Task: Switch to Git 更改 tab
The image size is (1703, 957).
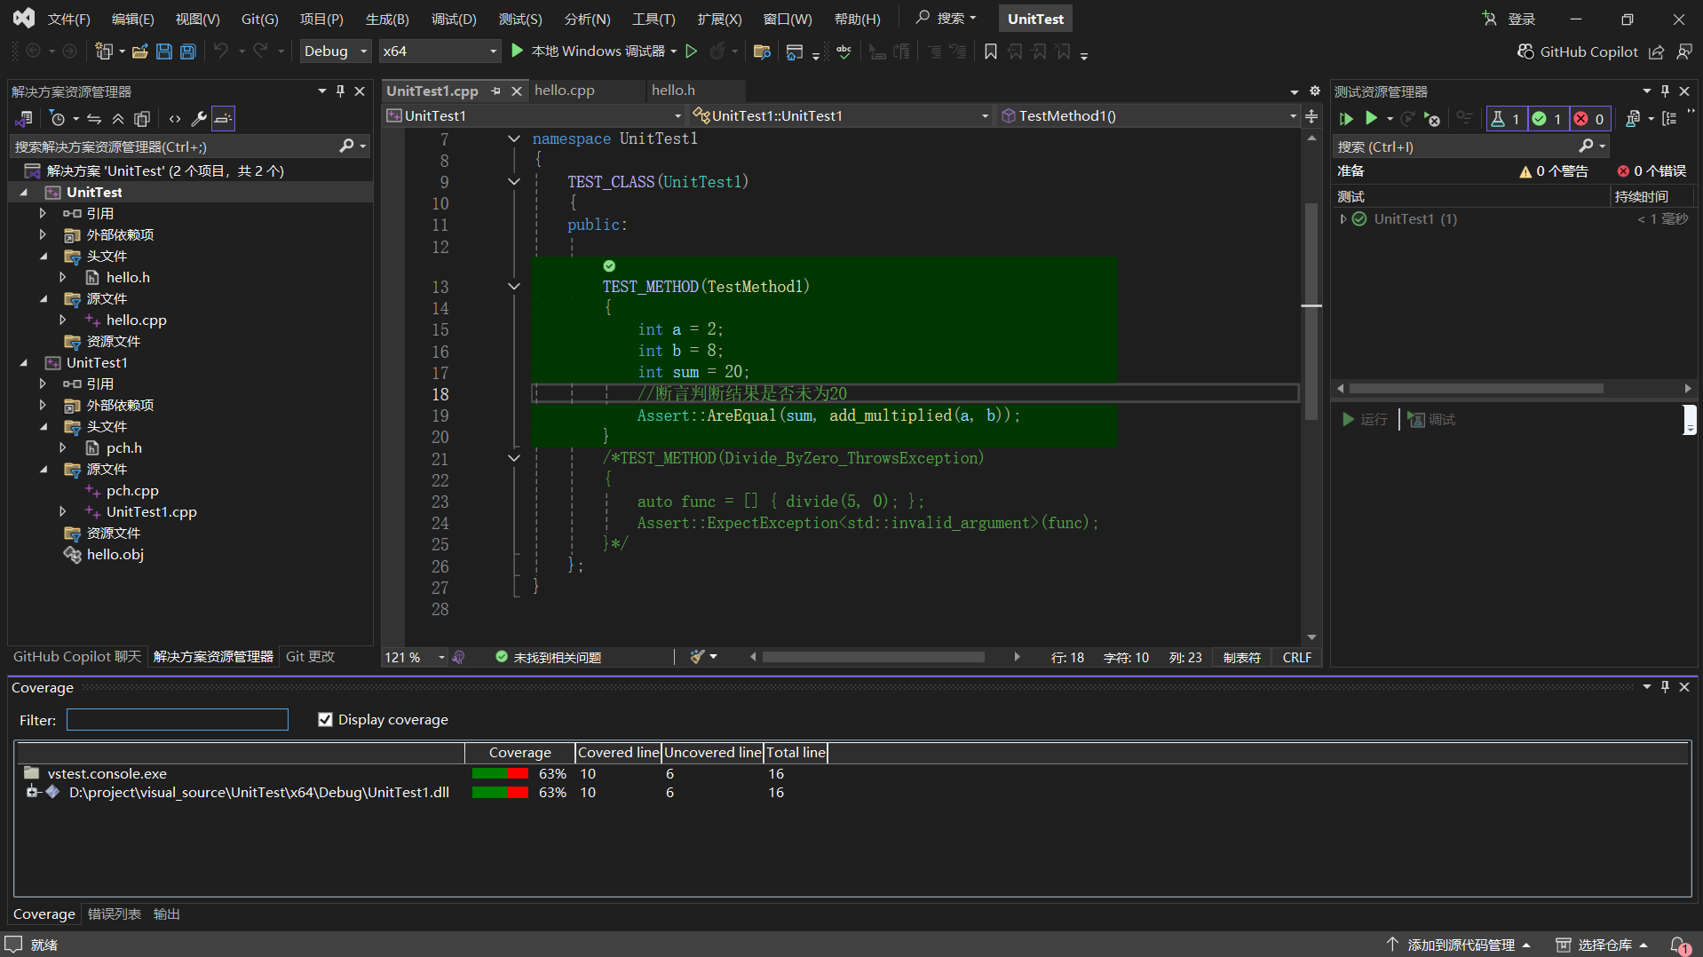Action: pos(310,656)
